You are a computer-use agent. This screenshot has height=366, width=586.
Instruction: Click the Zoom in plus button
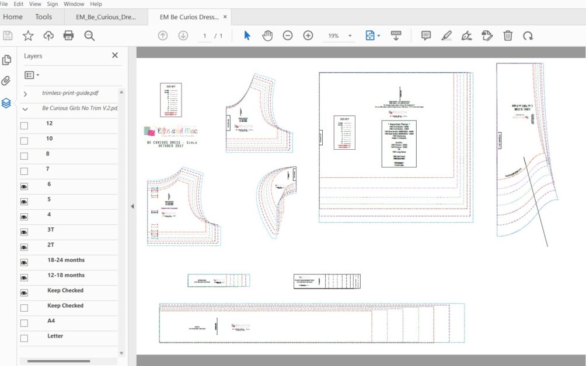tap(308, 36)
